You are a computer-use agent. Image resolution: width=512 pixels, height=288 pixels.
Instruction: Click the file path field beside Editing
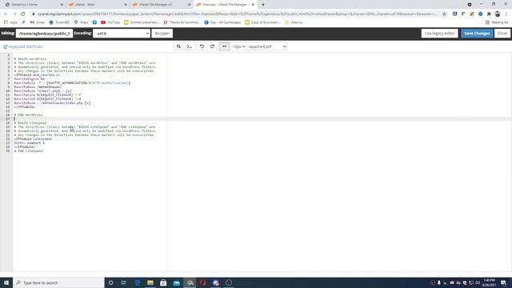(x=45, y=34)
